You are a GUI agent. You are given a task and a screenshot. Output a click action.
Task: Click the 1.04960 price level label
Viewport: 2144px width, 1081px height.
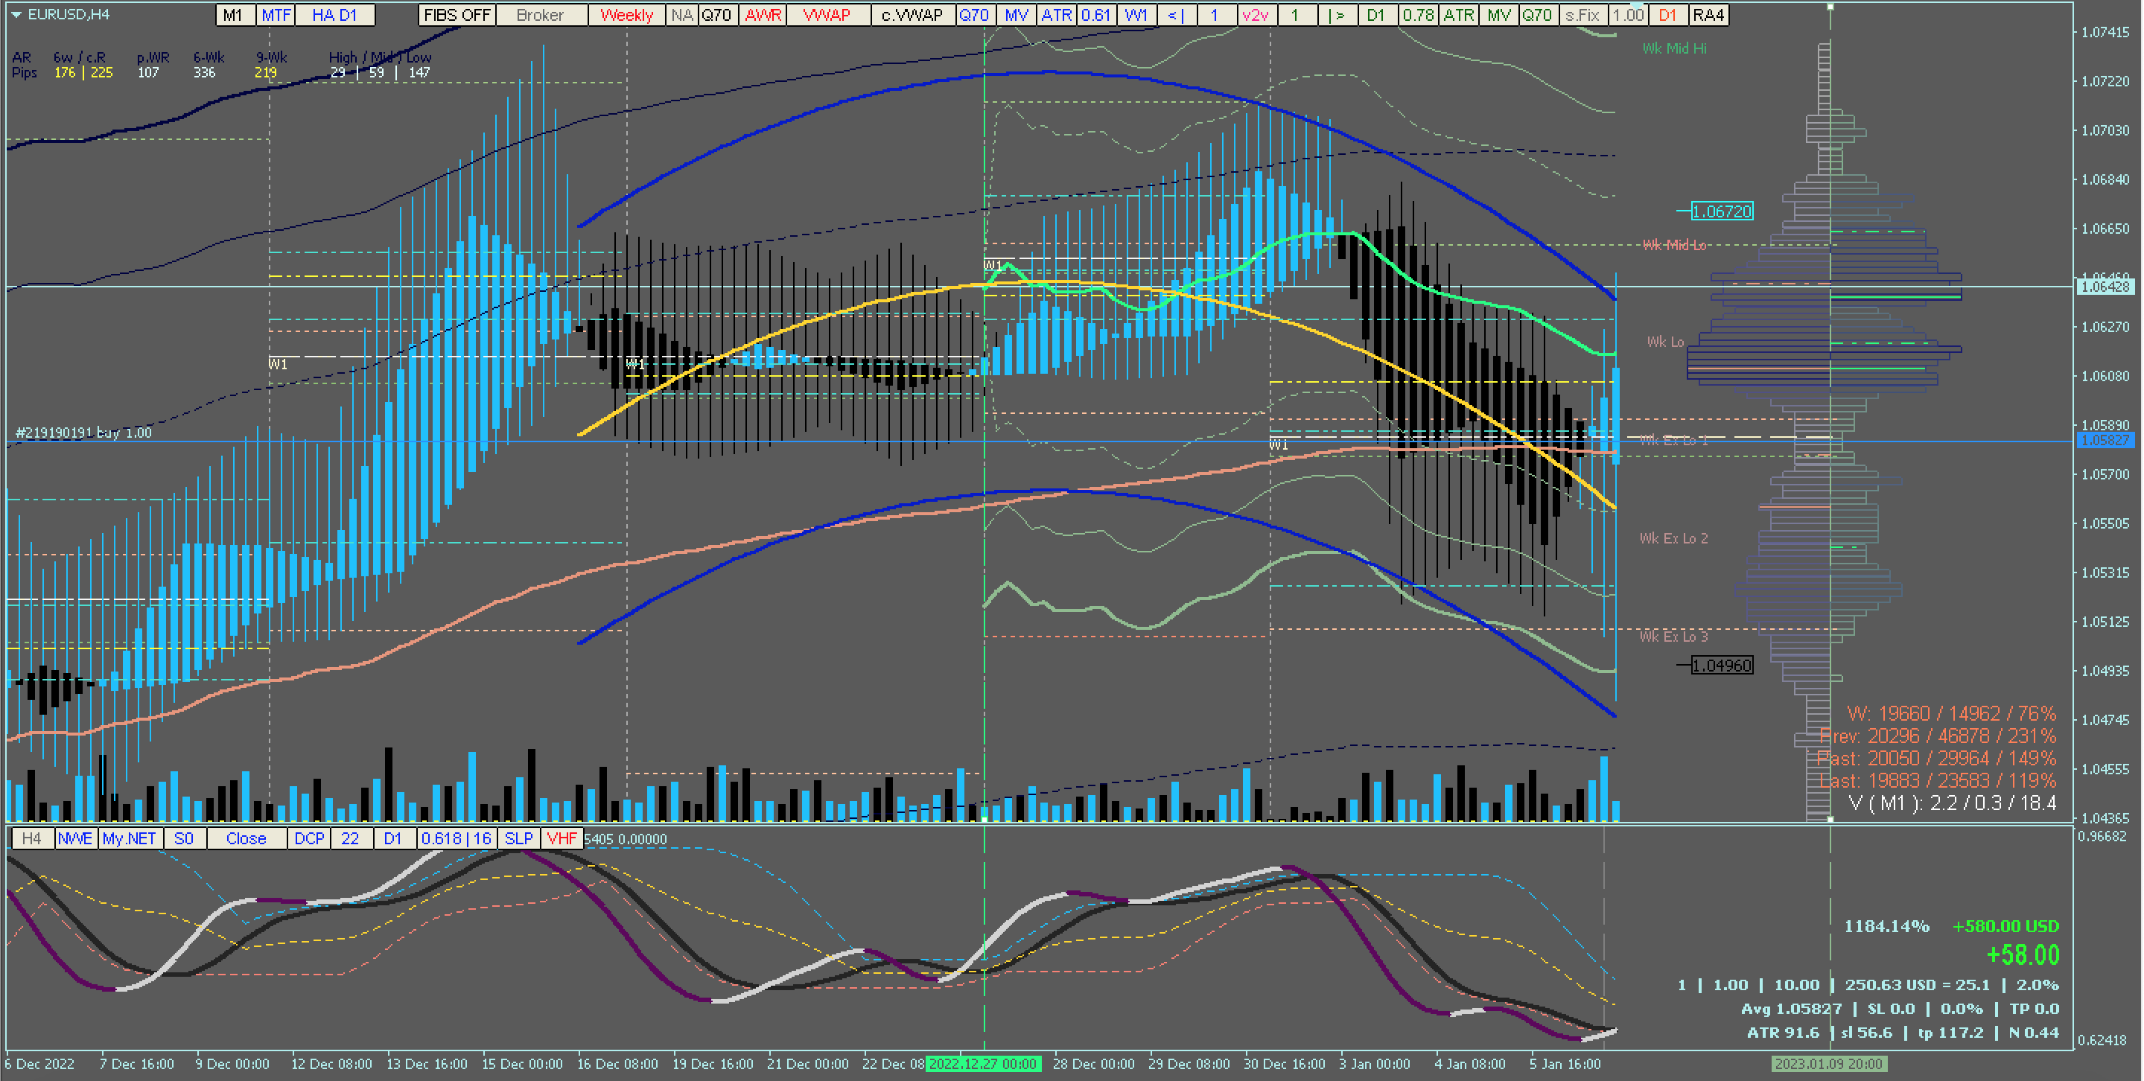pos(1721,666)
